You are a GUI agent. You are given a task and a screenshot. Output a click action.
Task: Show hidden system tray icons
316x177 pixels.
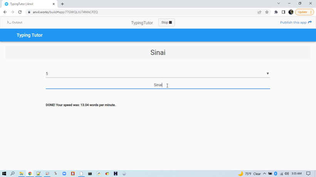tap(264, 174)
